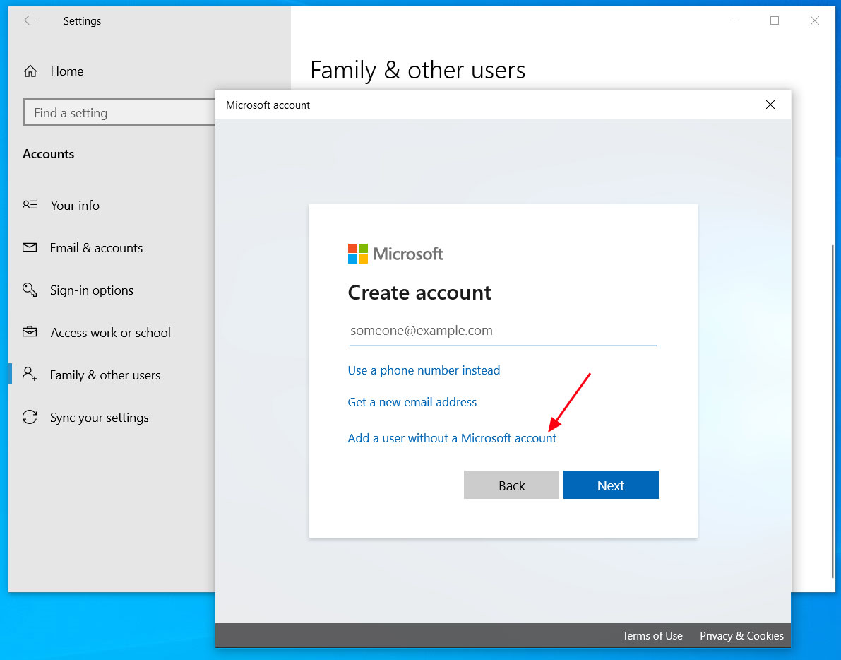This screenshot has height=660, width=841.
Task: Click the Settings page vertical scrollbar
Action: [833, 411]
